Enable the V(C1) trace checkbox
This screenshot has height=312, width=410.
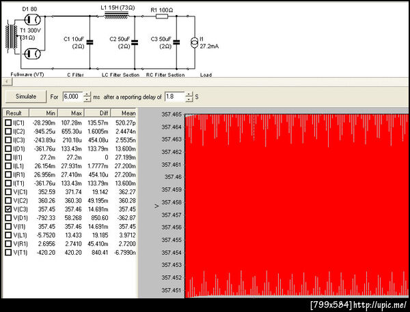point(8,192)
